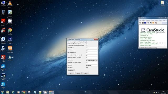Open Adobe Reader desktop icon
Viewport: 168px width, 94px height.
point(3,22)
